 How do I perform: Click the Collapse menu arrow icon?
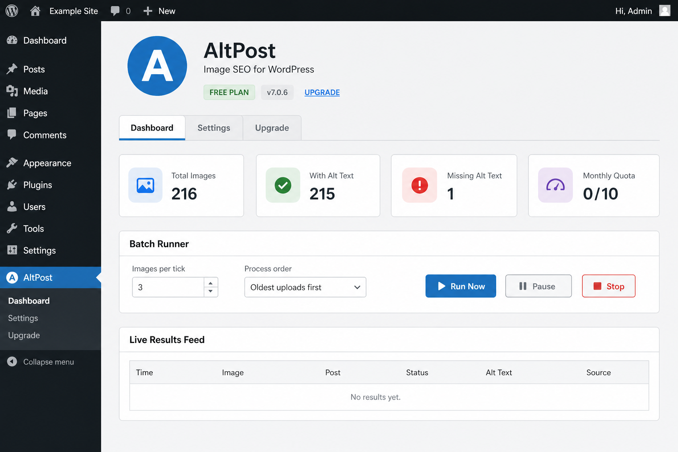pyautogui.click(x=12, y=362)
